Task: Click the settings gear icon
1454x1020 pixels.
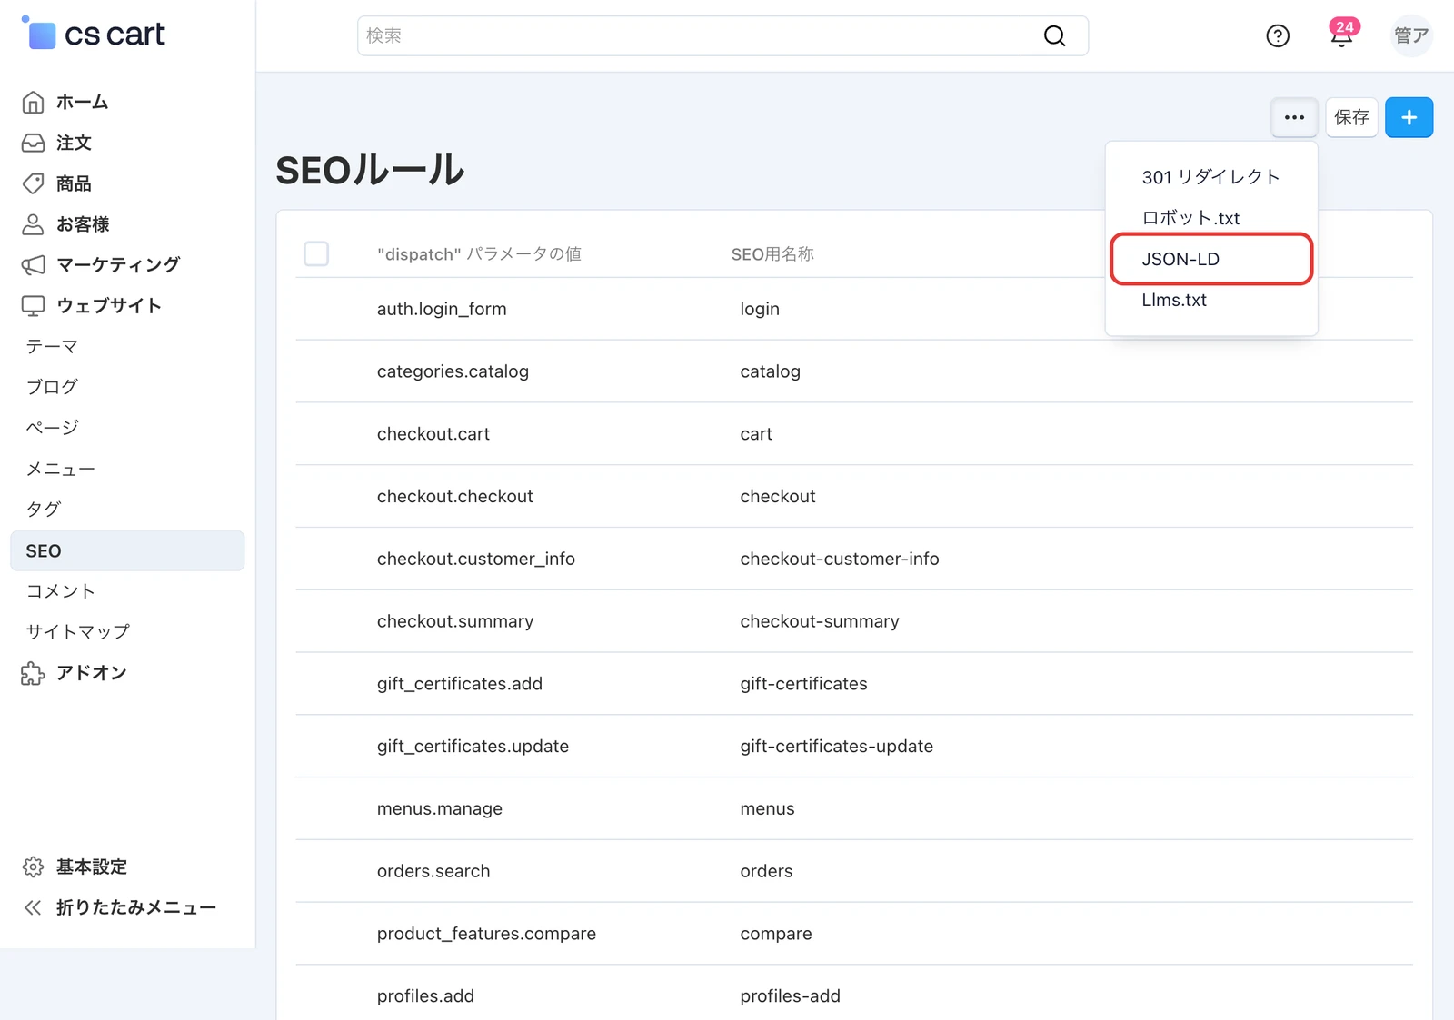Action: [33, 867]
